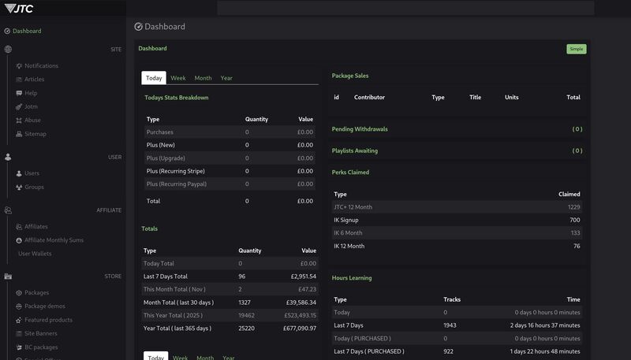Open Jotm page
Viewport: 631px width, 360px height.
pyautogui.click(x=31, y=106)
